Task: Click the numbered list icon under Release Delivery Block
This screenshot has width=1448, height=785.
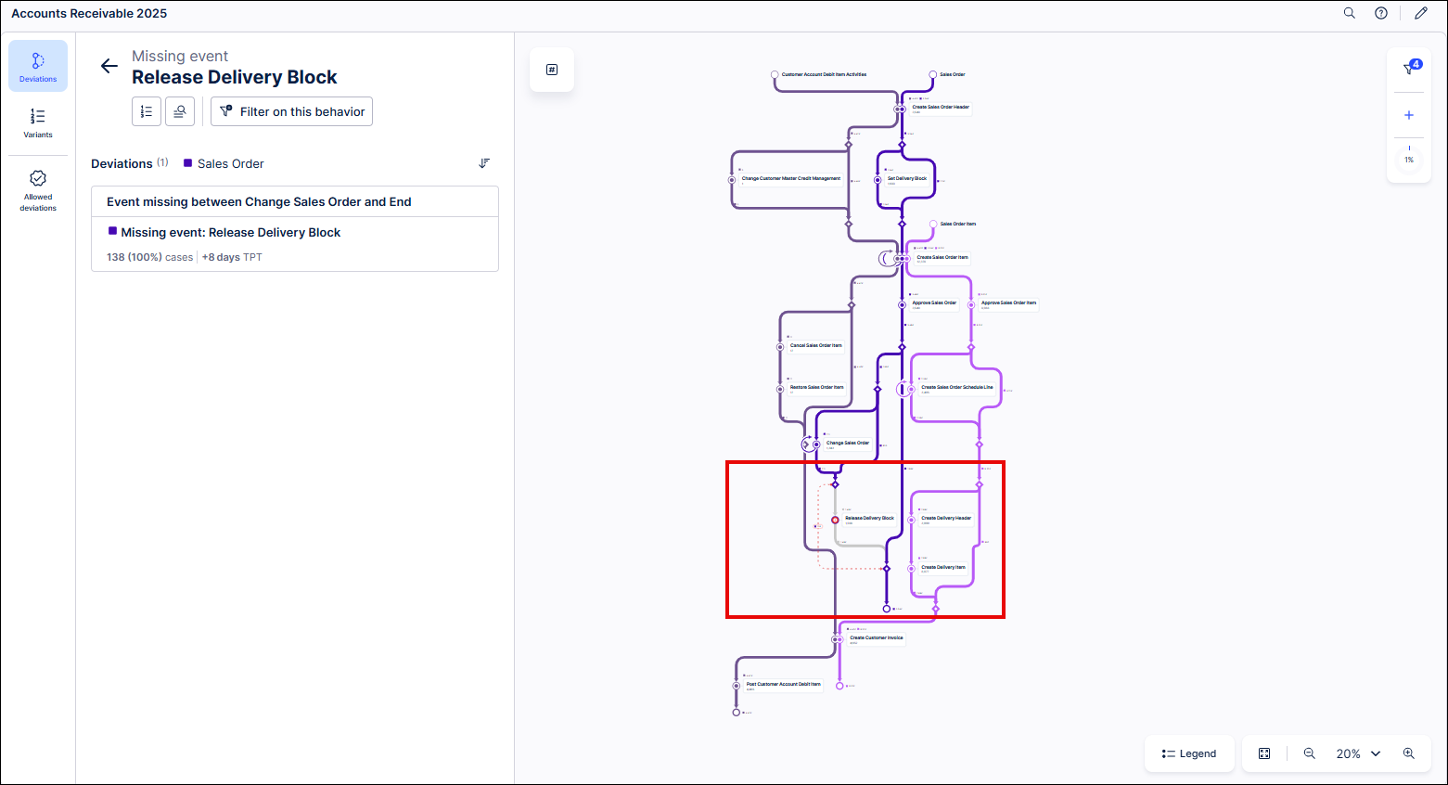Action: pyautogui.click(x=147, y=111)
